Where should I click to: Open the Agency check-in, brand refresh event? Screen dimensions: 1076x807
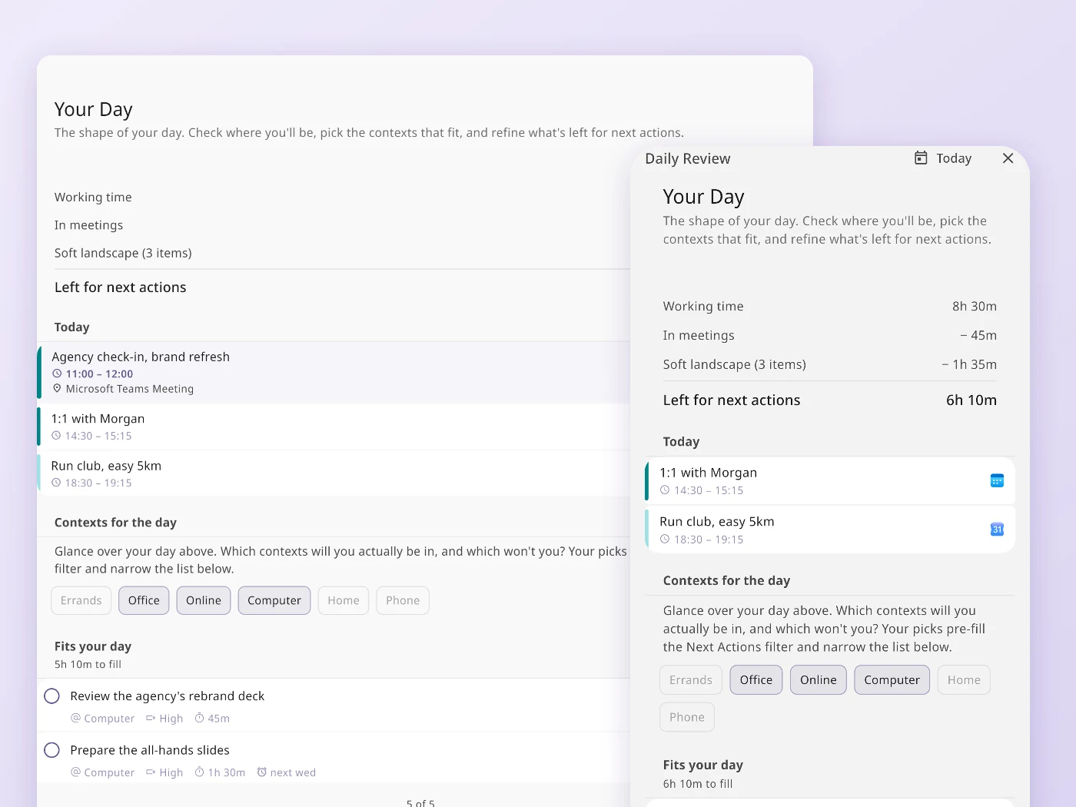(x=334, y=372)
